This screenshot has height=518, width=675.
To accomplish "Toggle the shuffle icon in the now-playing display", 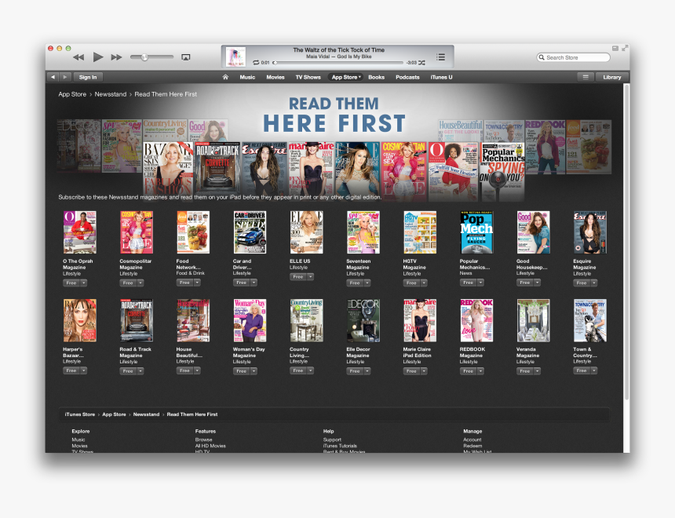I will (421, 63).
